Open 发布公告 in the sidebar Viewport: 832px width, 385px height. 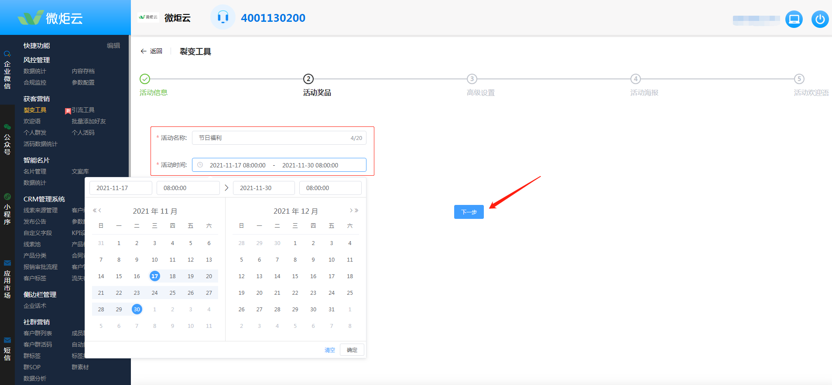coord(35,222)
